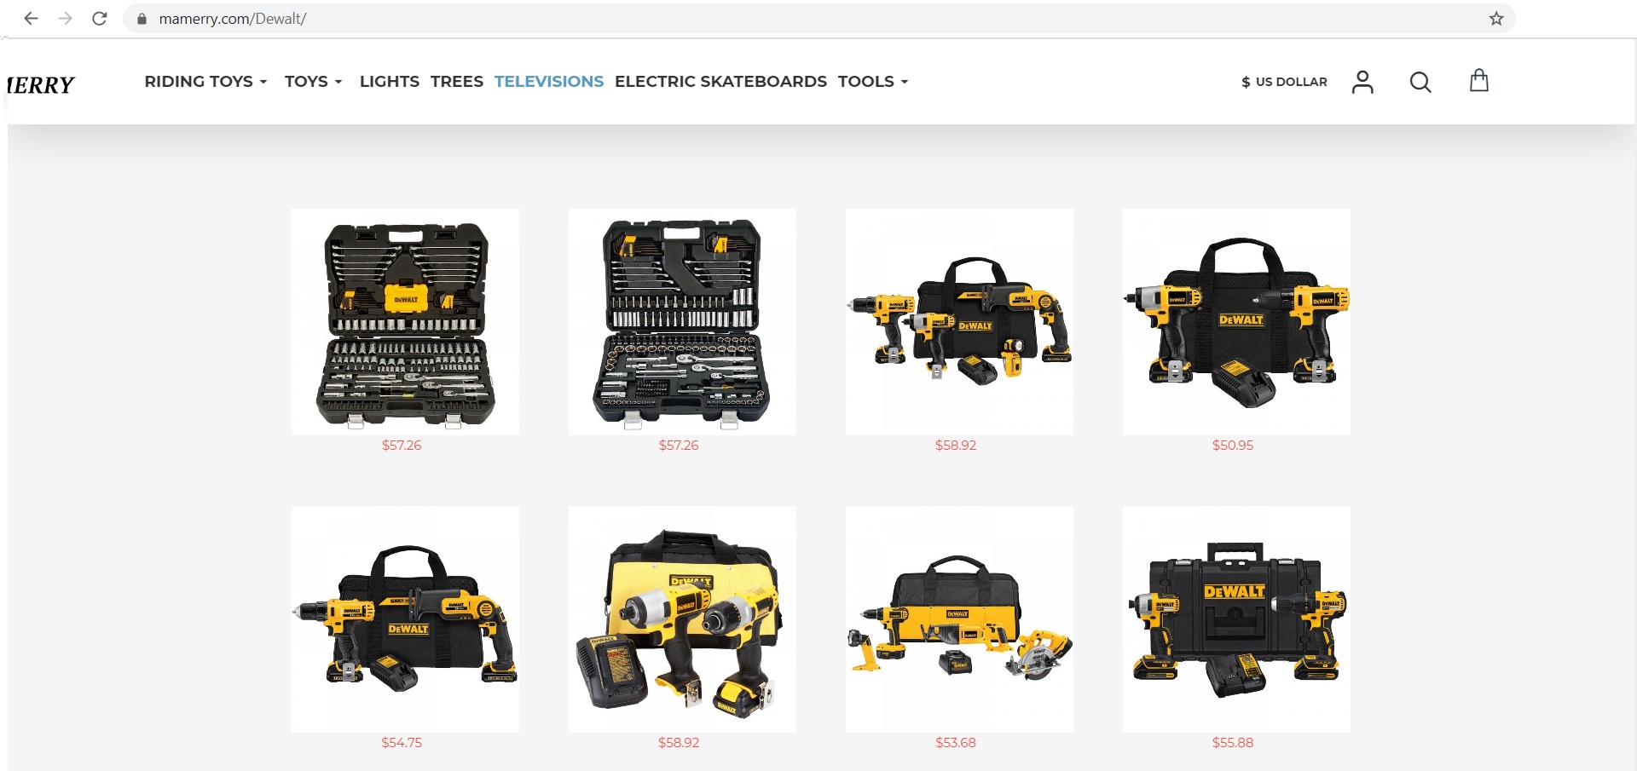Select the $50.95 DeWalt drill combo kit
This screenshot has height=771, width=1637.
click(x=1236, y=322)
